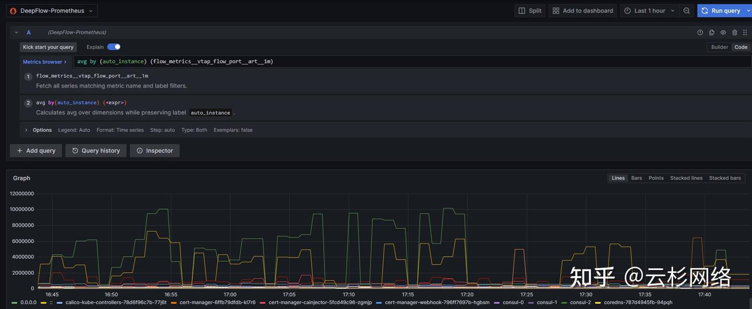Click the query help icon on row A
The width and height of the screenshot is (752, 309).
tap(700, 32)
